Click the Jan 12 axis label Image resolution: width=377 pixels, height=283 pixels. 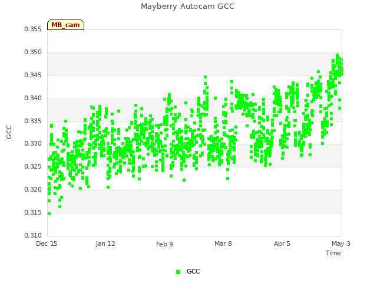(105, 243)
